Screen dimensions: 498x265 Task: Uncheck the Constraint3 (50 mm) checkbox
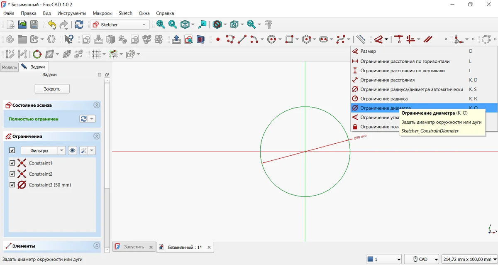12,185
